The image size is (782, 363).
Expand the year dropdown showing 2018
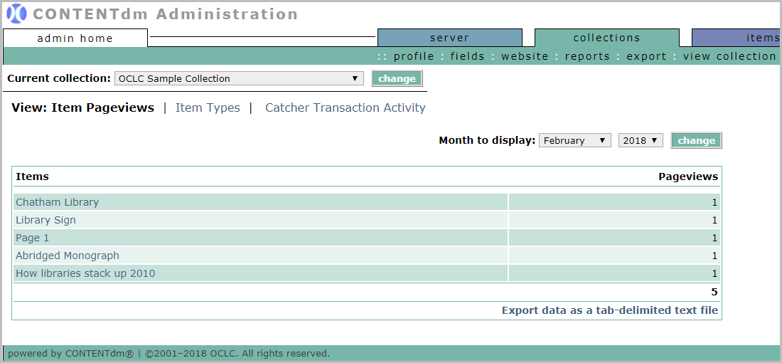[x=641, y=140]
